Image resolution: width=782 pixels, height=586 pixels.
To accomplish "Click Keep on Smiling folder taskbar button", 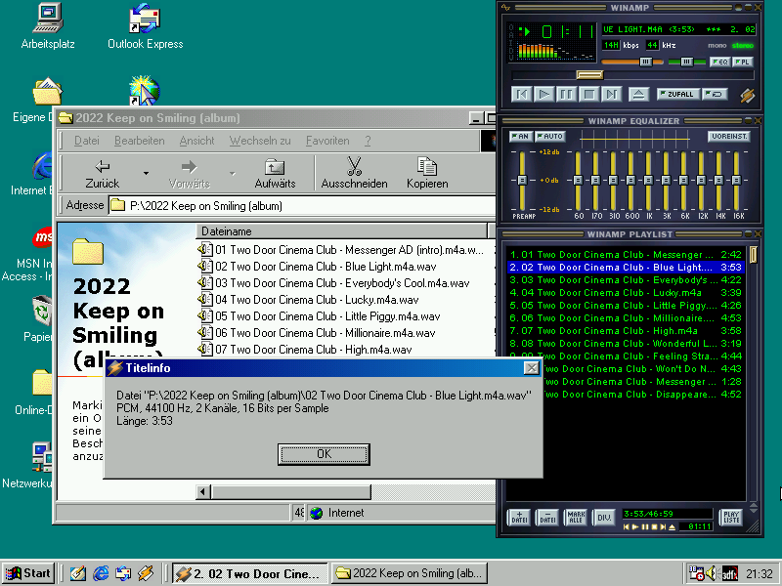I will point(410,573).
